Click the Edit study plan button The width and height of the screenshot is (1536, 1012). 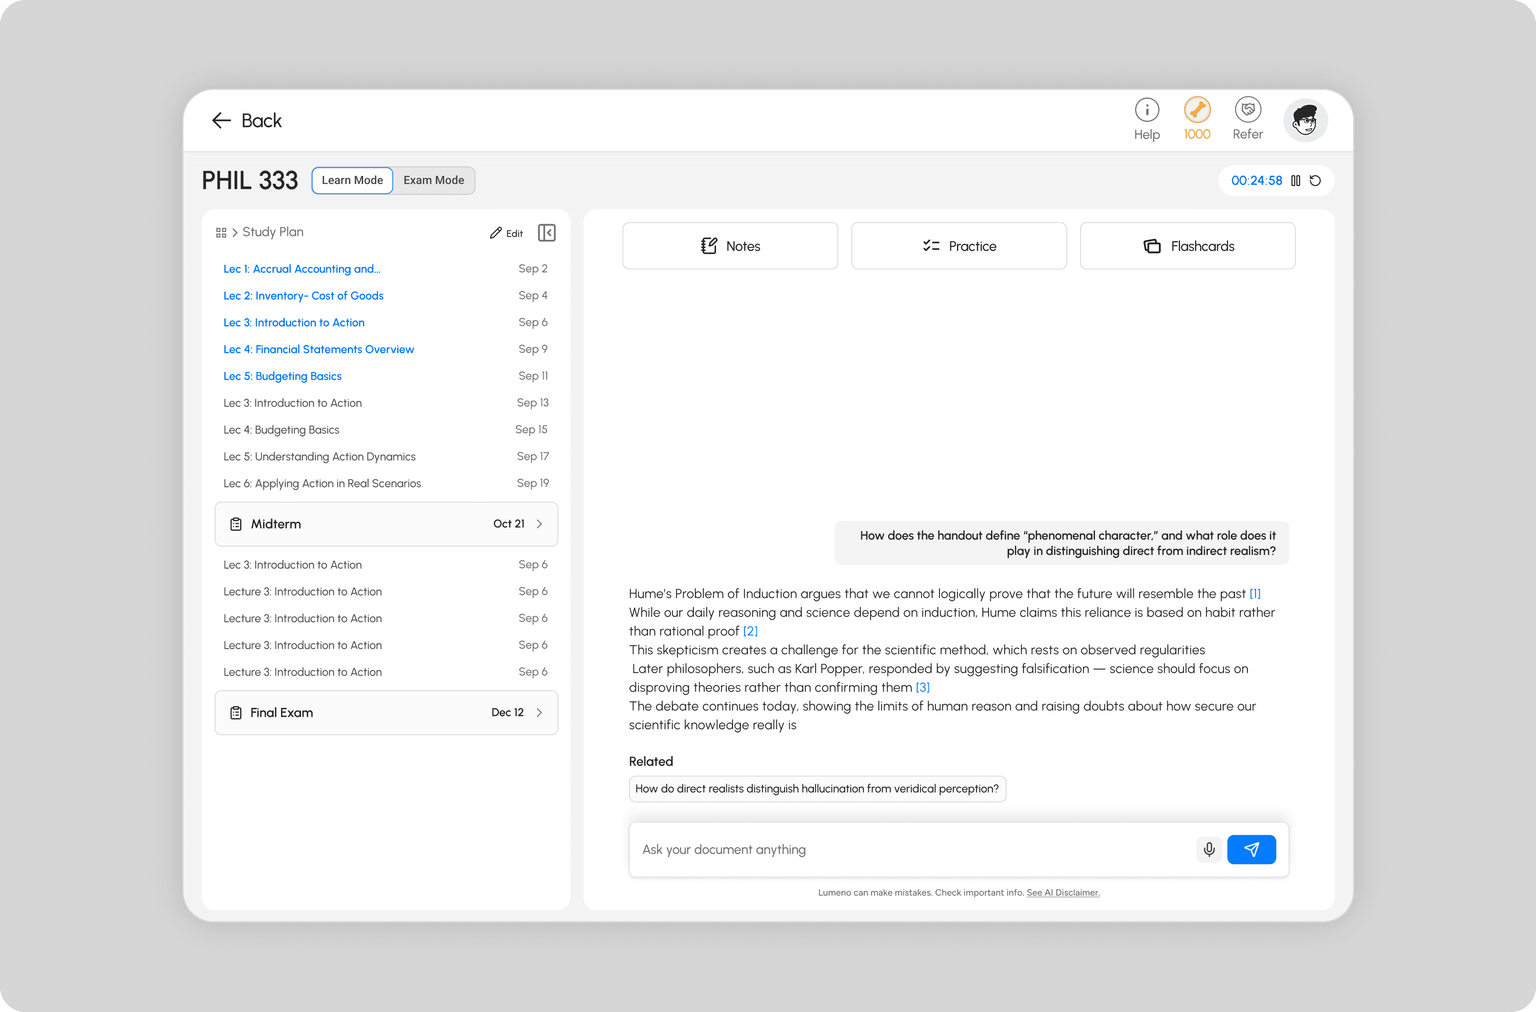[507, 233]
